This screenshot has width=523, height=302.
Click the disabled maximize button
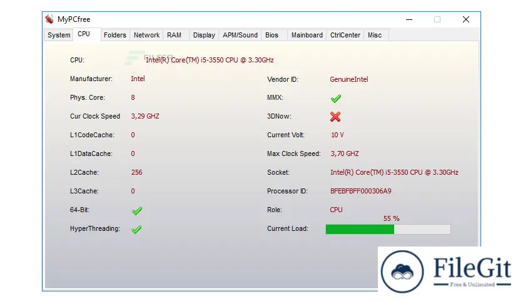[437, 19]
